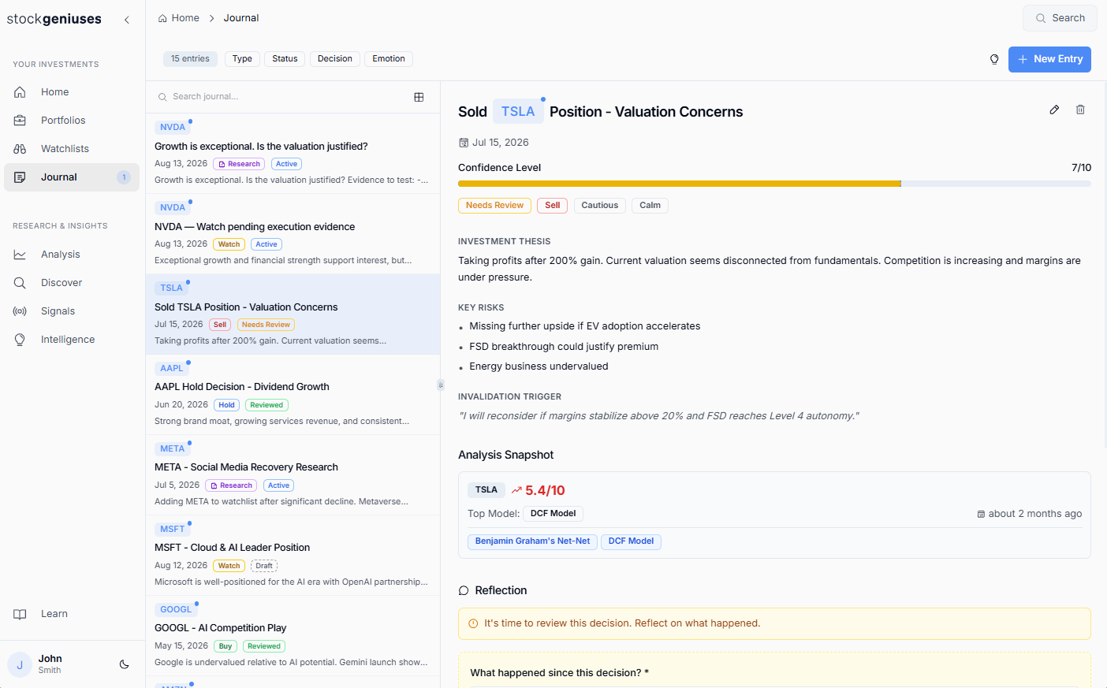Click the 5.4/10 score trend icon

click(516, 490)
